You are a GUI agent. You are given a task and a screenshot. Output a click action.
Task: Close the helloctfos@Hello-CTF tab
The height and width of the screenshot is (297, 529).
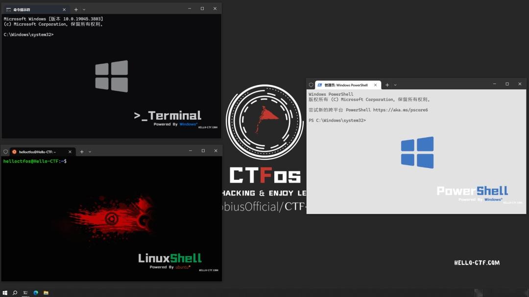[70, 151]
